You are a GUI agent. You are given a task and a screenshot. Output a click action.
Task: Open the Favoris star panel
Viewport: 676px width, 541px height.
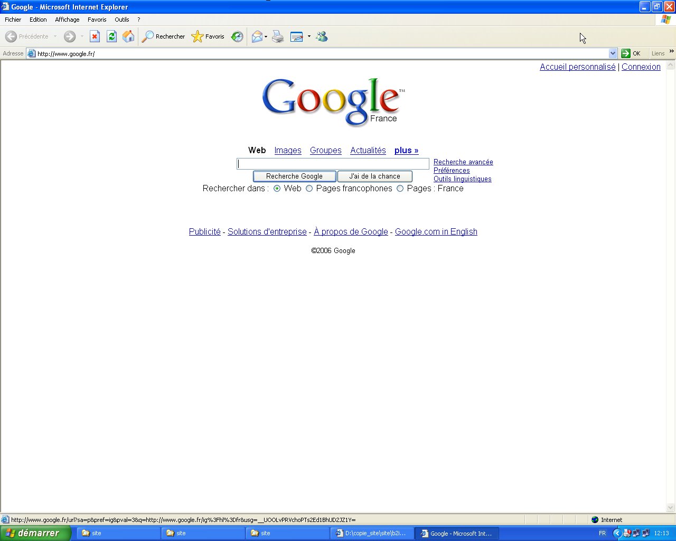point(208,36)
